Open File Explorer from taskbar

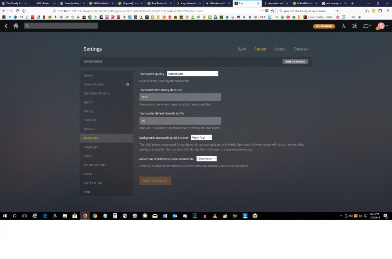tap(65, 216)
